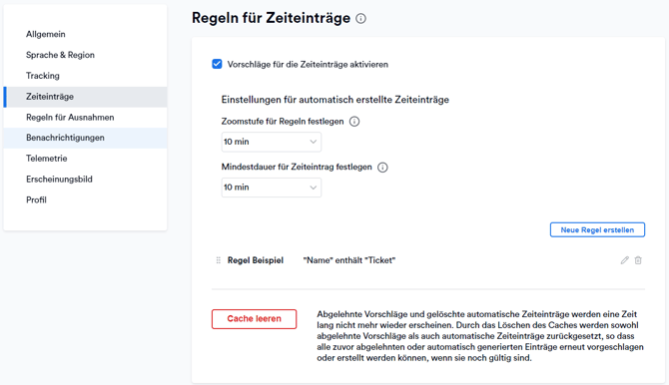Click Neue Regel erstellen button
Viewport: 669px width, 385px height.
(597, 229)
